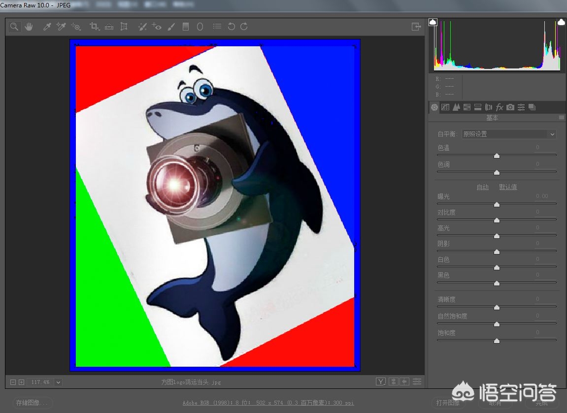Click the 曝光 exposure slider handle
Screen dimensions: 567x413
coord(497,204)
